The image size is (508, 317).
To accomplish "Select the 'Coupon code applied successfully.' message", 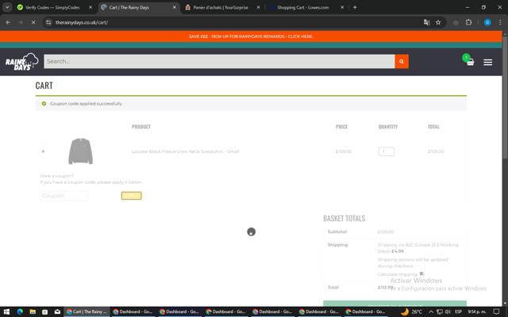I will click(x=87, y=104).
